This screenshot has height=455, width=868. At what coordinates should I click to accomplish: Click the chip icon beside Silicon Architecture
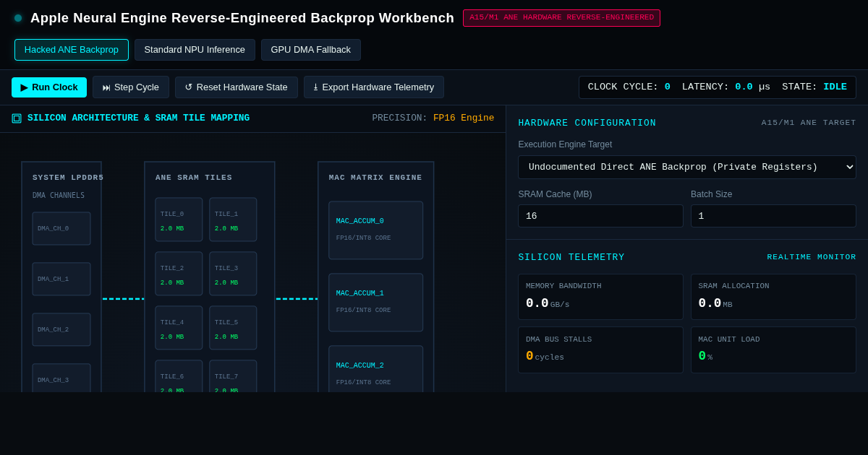17,118
